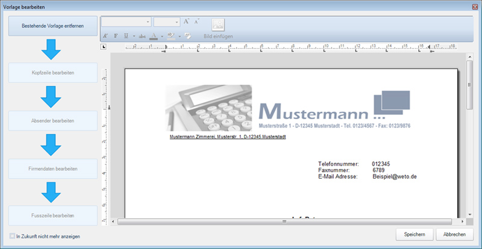Apply strikethrough formatting
The width and height of the screenshot is (482, 249).
tap(142, 36)
